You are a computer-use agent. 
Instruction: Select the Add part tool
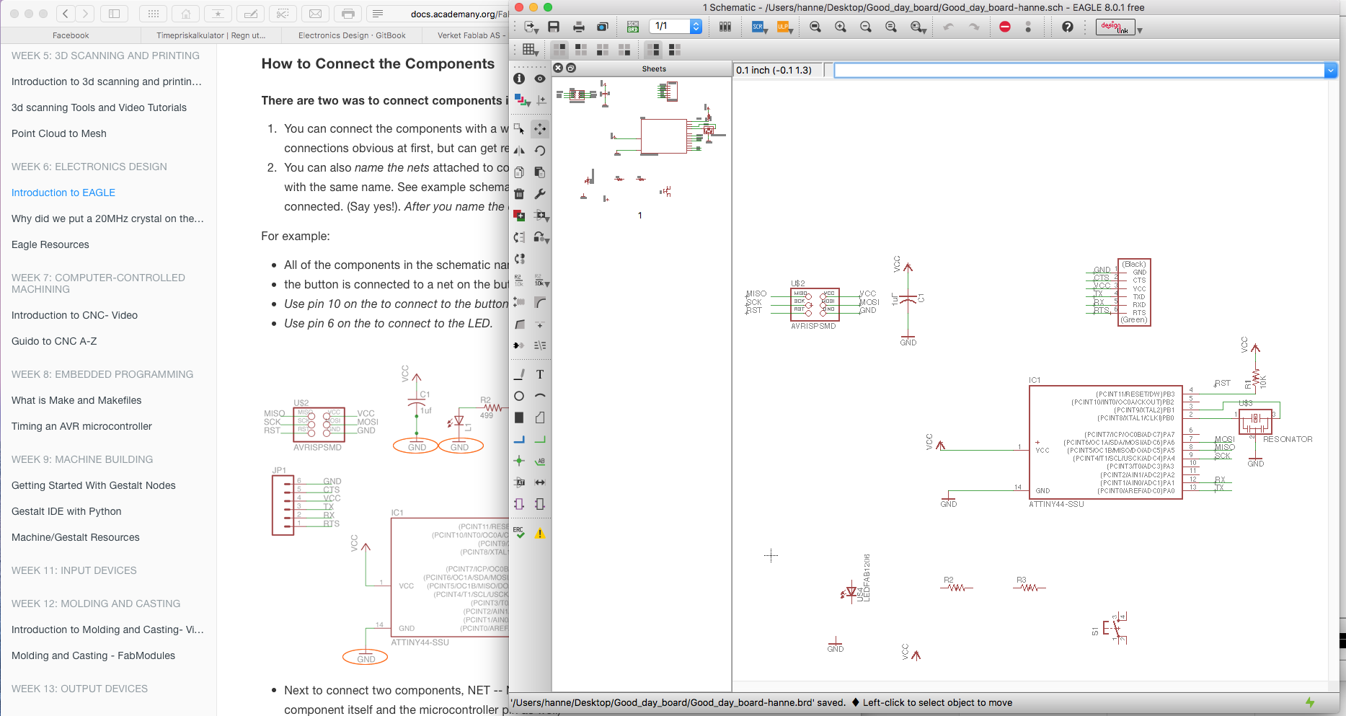tap(519, 216)
